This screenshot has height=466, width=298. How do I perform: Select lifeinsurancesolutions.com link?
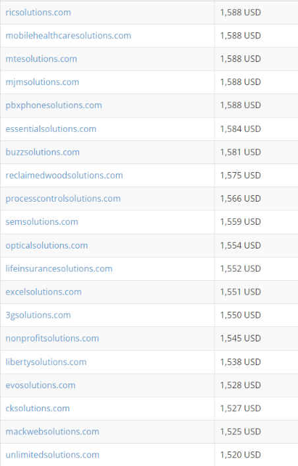pos(59,269)
